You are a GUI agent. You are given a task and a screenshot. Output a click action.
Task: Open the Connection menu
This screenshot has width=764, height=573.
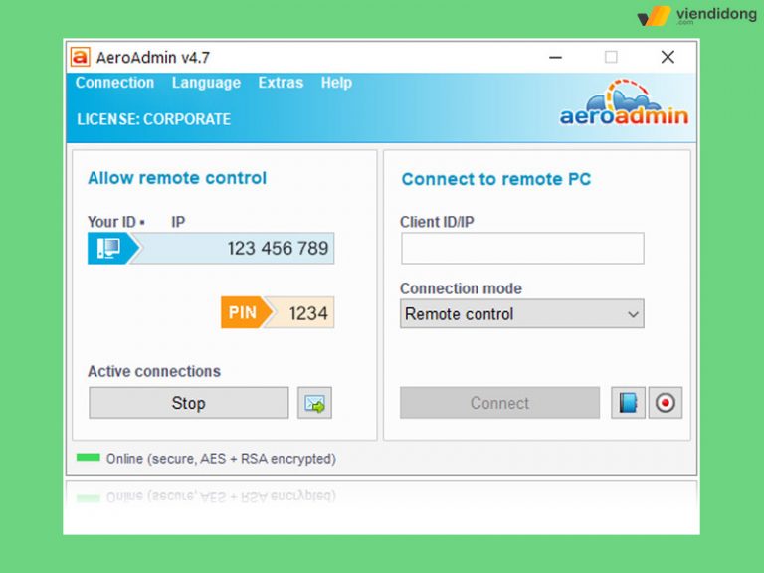(x=114, y=83)
